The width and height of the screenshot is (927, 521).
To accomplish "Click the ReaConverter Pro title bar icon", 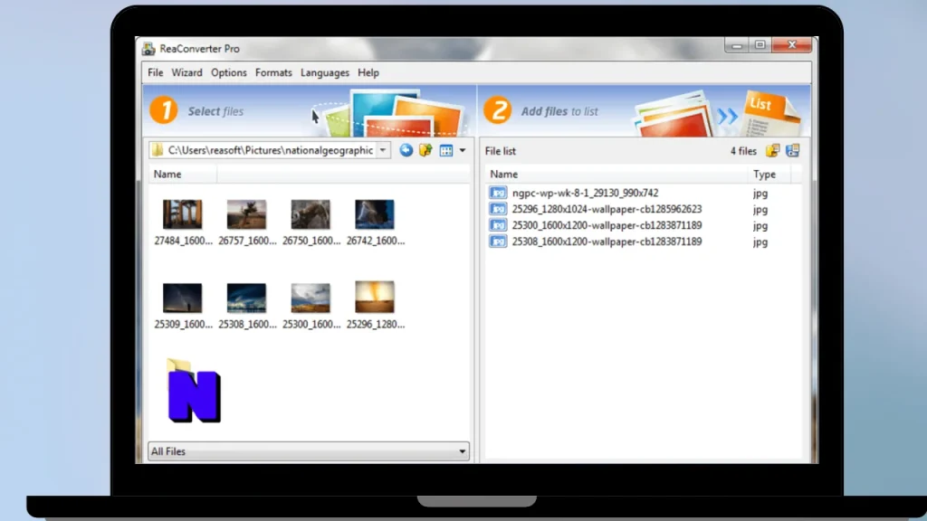I will point(148,49).
